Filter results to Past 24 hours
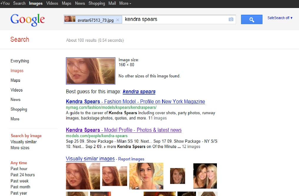 23,175
